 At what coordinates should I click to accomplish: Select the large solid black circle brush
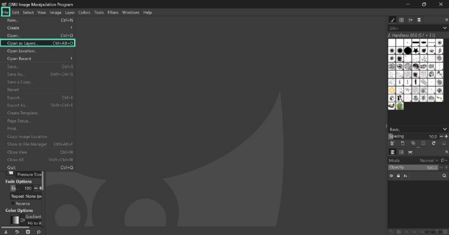coord(408,50)
